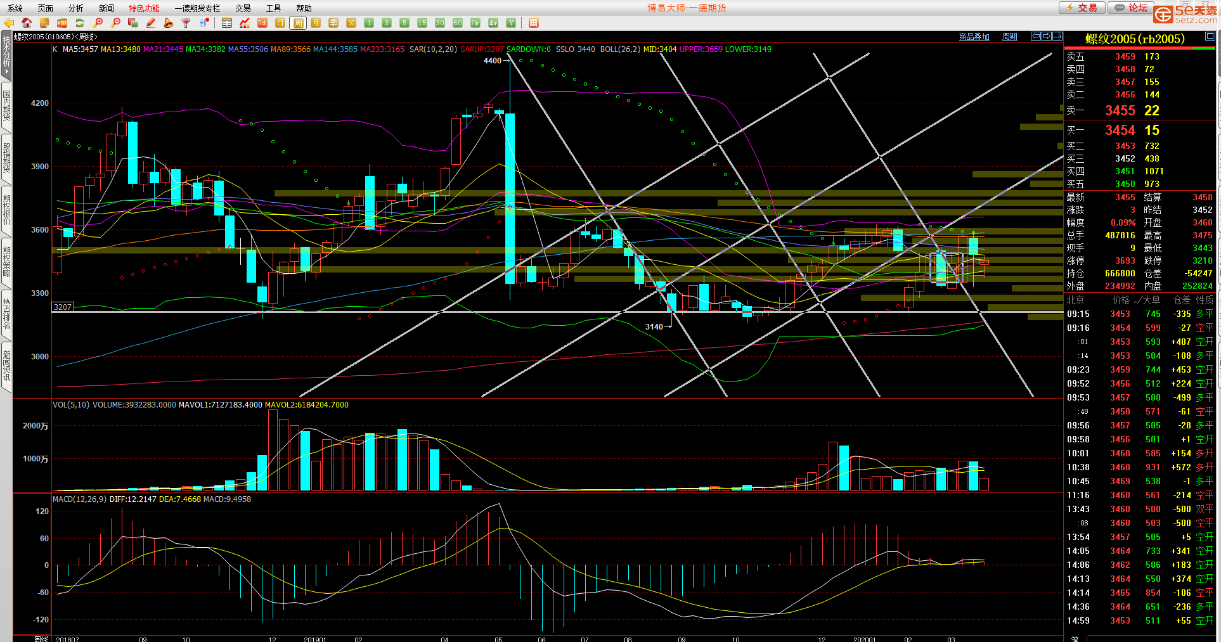Viewport: 1221px width, 642px height.
Task: Expand the 商品叠加 overlay options
Action: 974,37
